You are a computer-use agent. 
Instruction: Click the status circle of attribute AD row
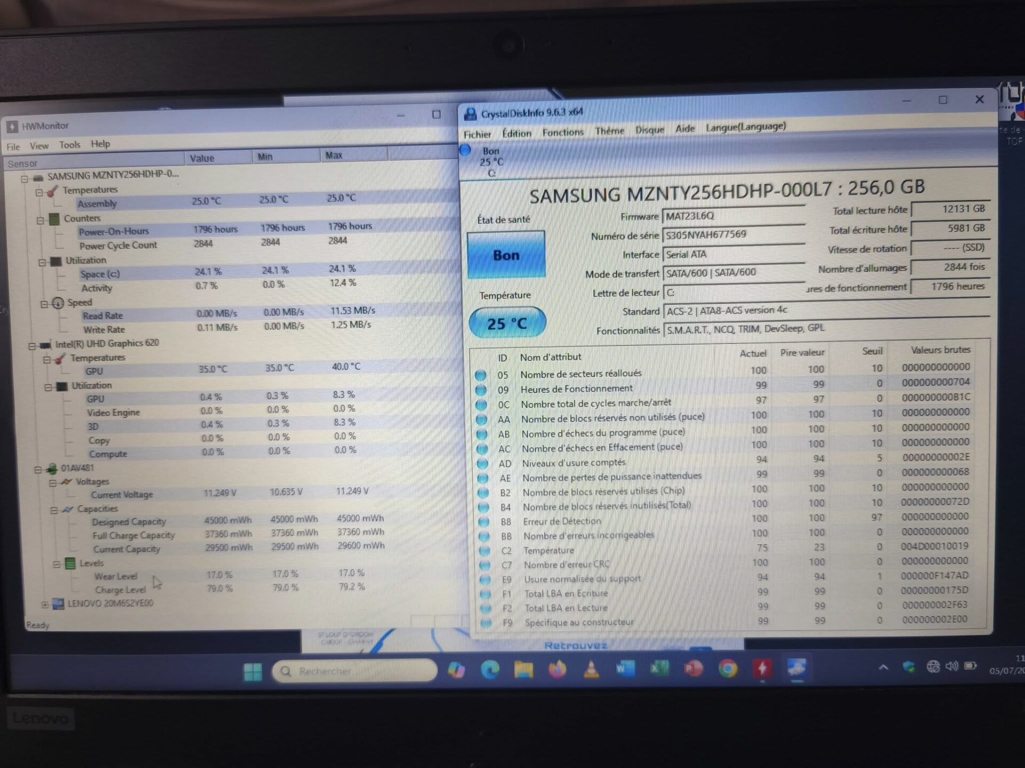(x=483, y=463)
